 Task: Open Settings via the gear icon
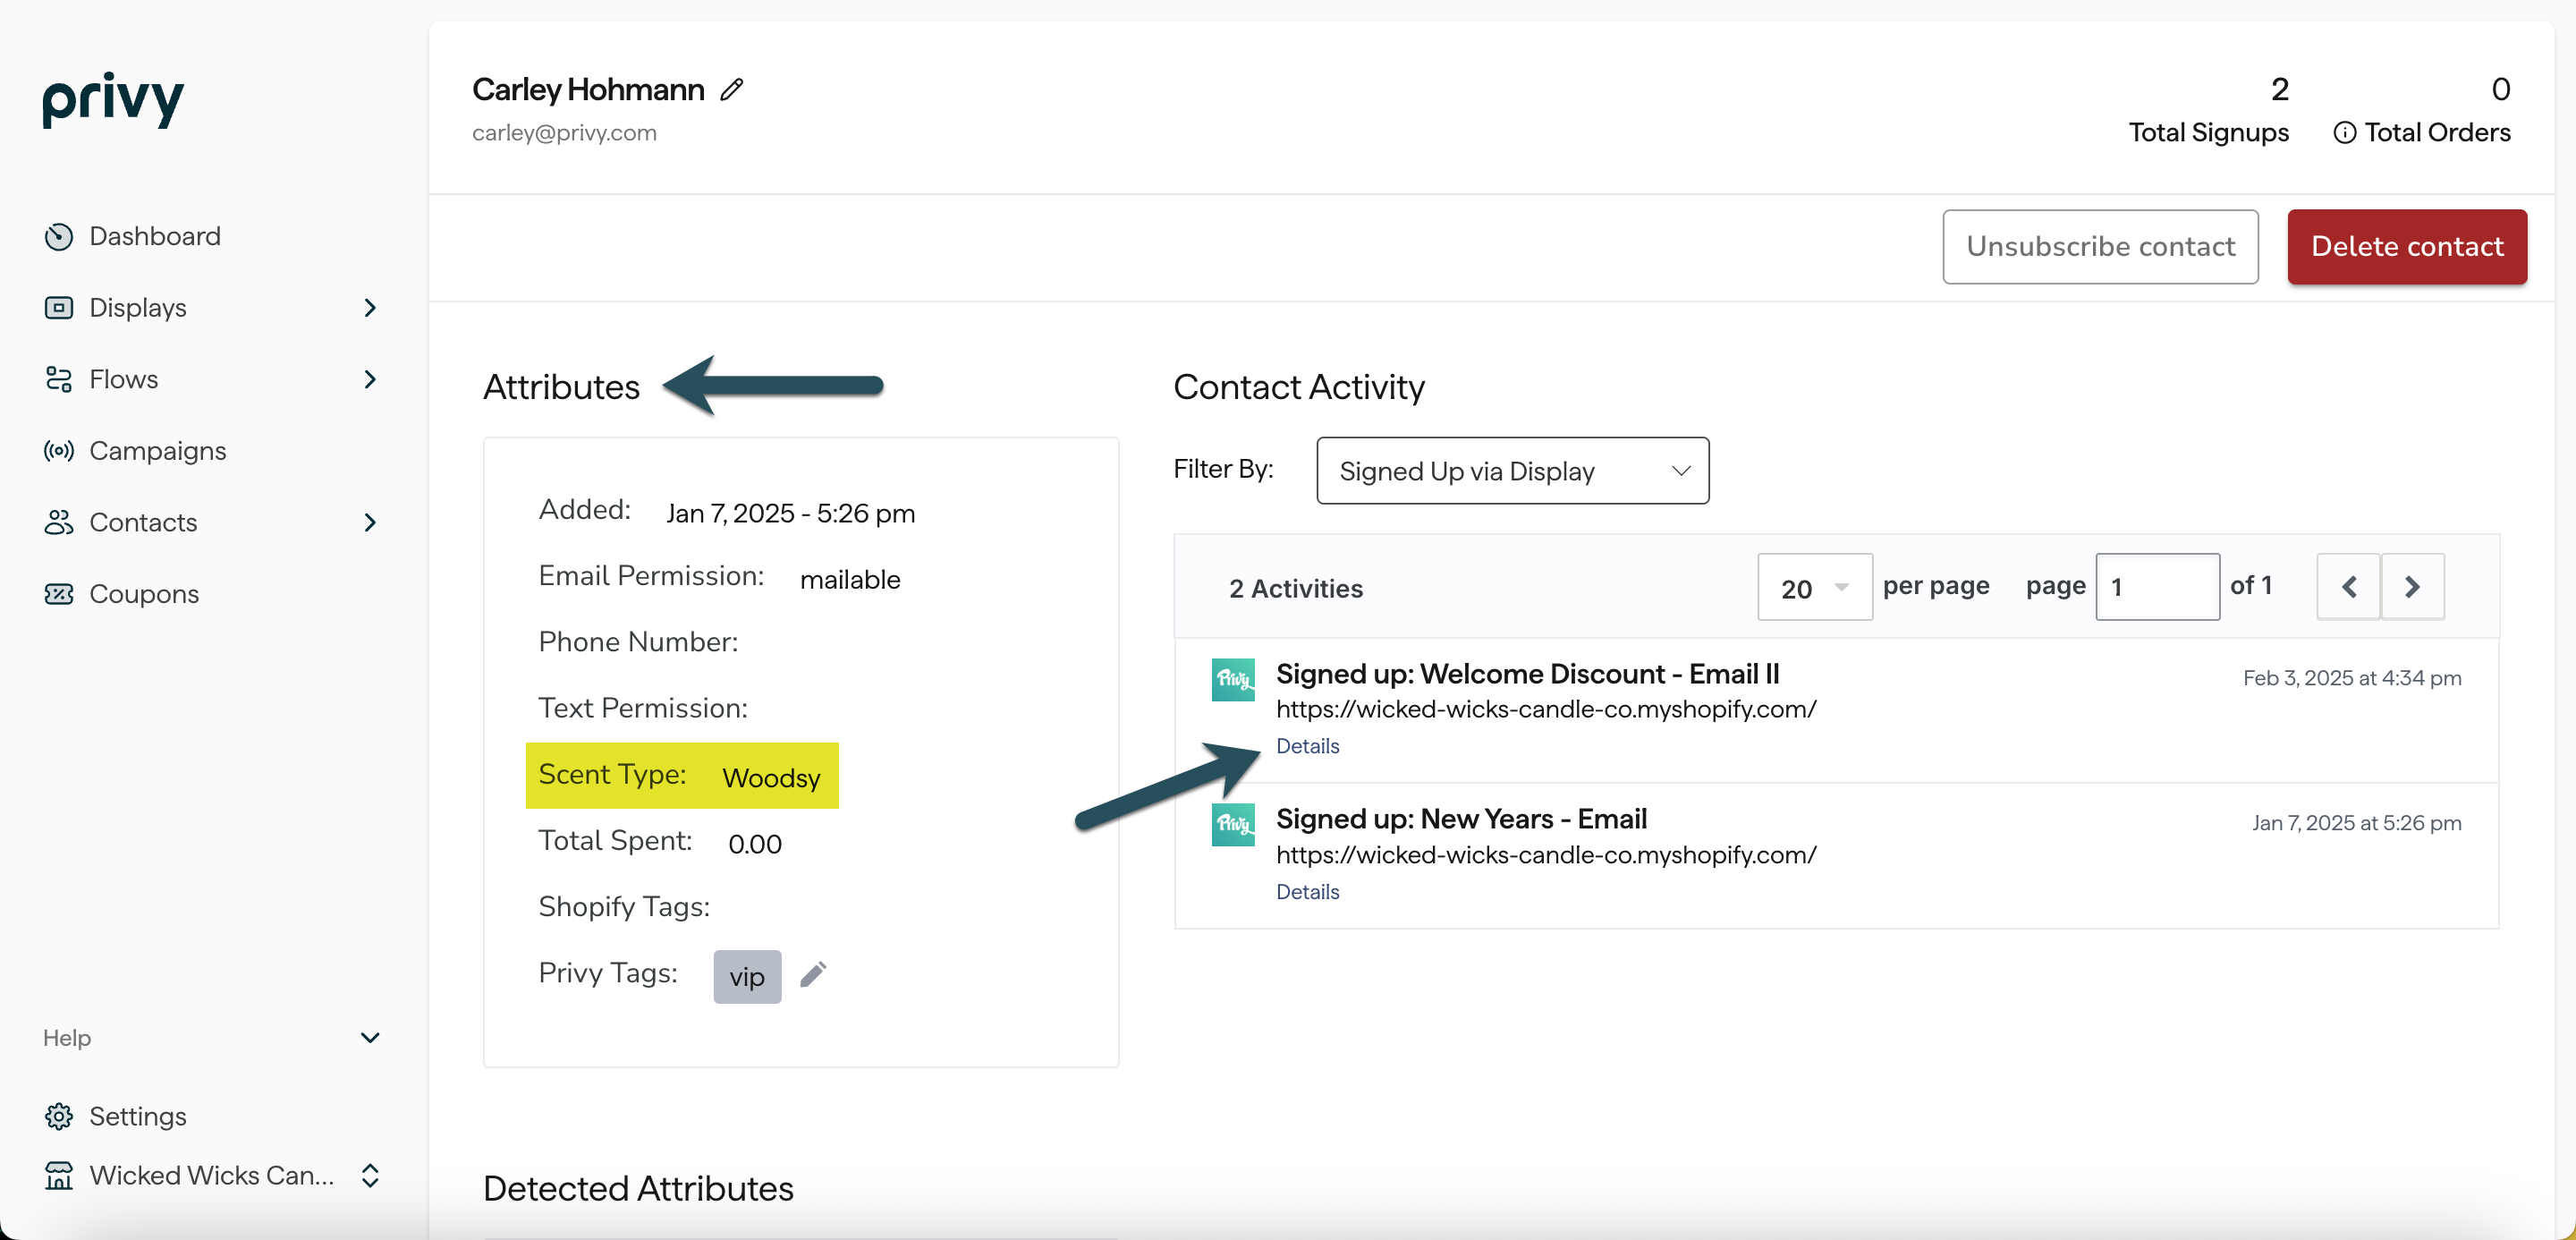tap(58, 1116)
